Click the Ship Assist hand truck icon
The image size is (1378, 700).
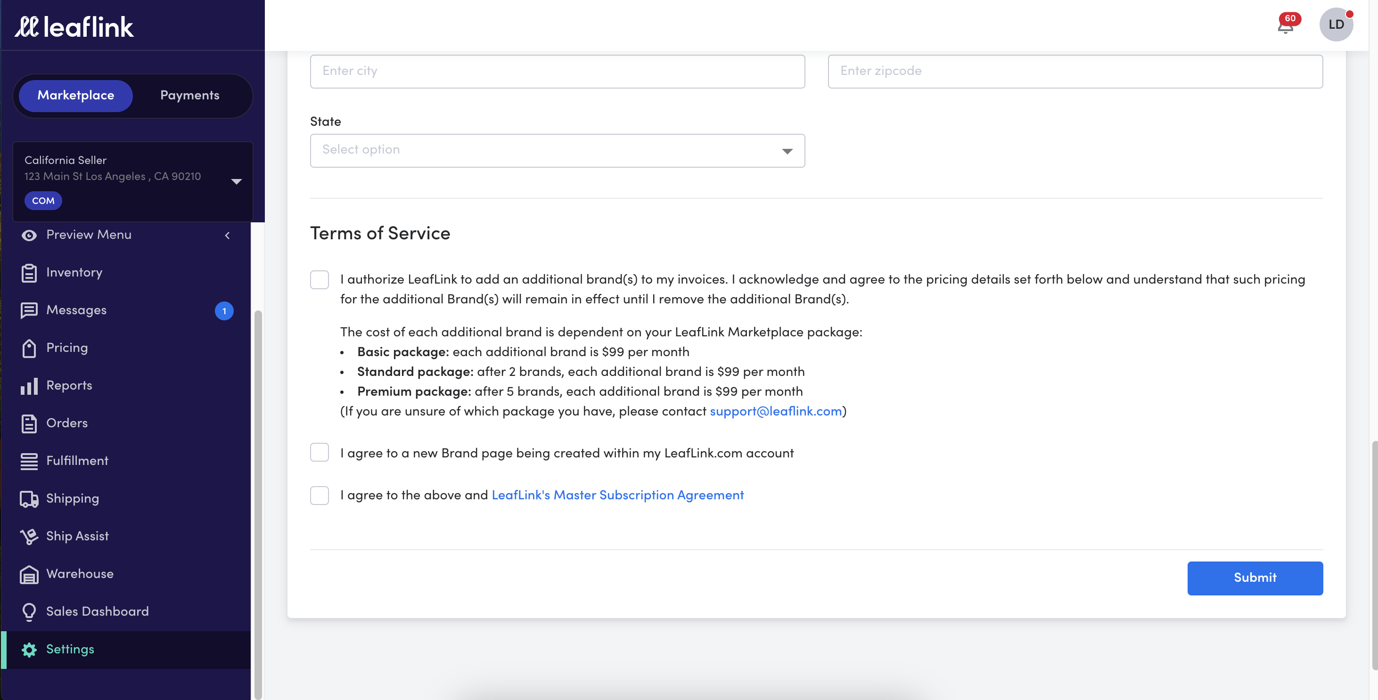point(29,537)
